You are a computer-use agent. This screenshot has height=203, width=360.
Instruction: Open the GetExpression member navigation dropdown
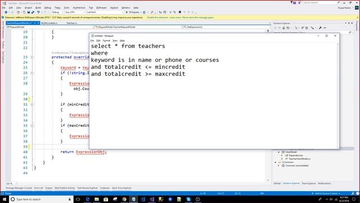click(227, 27)
